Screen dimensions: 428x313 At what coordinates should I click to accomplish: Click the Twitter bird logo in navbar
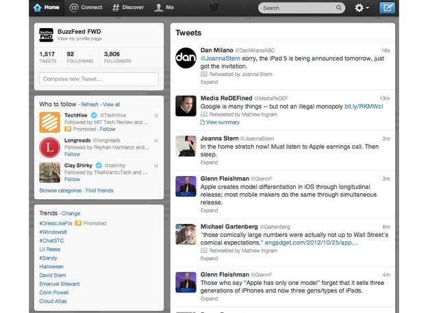pos(214,8)
